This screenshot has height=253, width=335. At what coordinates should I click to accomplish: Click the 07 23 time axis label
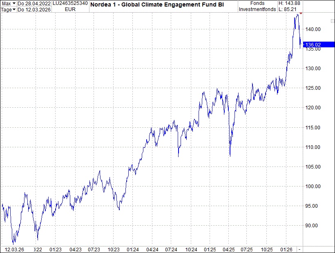(x=94, y=250)
